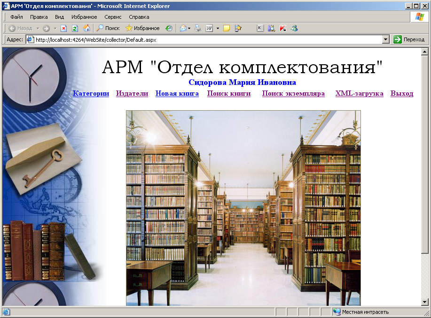Click the IE icon in status bar
This screenshot has width=431, height=318.
pyautogui.click(x=6, y=312)
